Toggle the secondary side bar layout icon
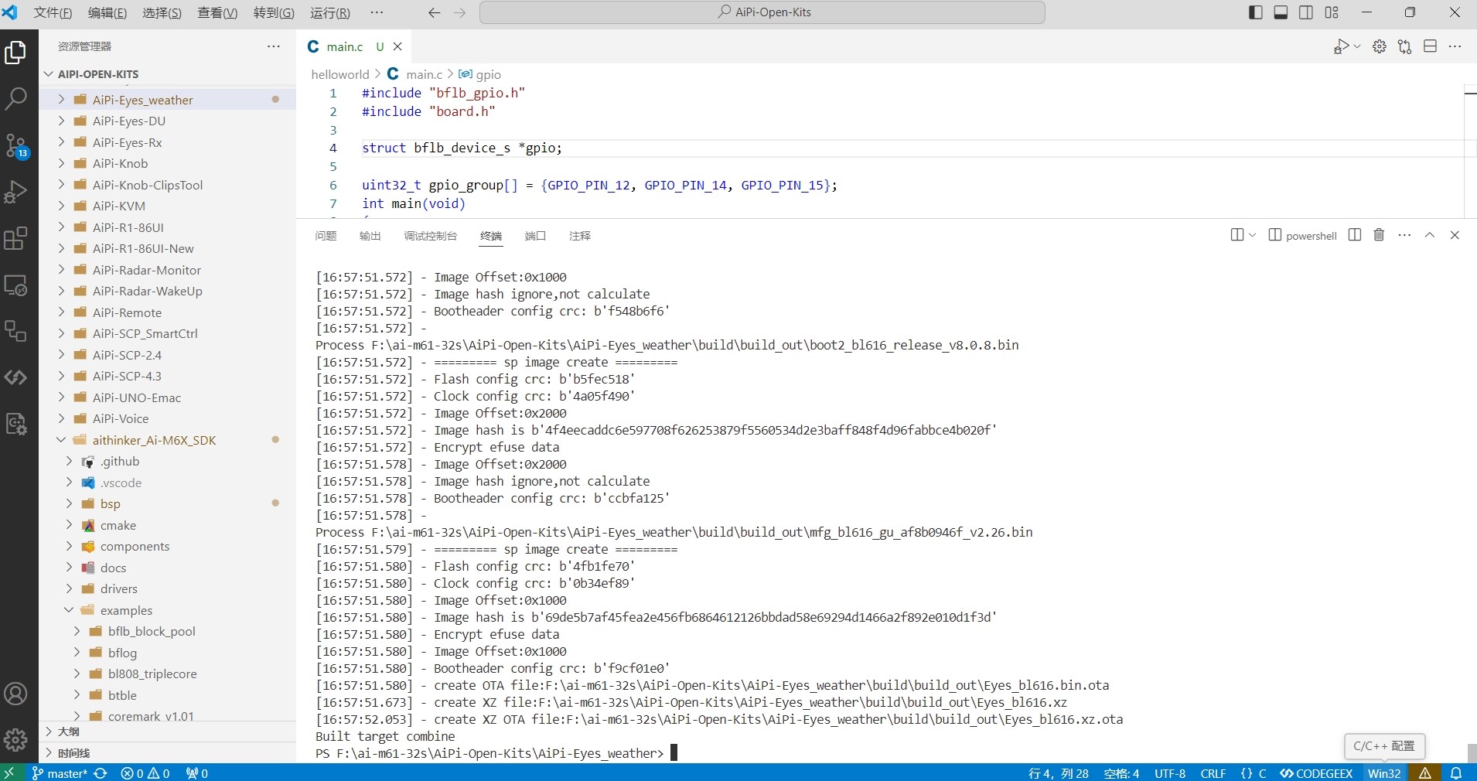This screenshot has width=1477, height=781. point(1306,12)
